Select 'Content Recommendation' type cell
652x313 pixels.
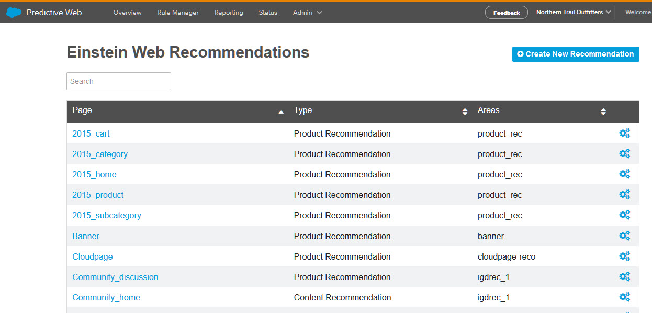point(343,297)
